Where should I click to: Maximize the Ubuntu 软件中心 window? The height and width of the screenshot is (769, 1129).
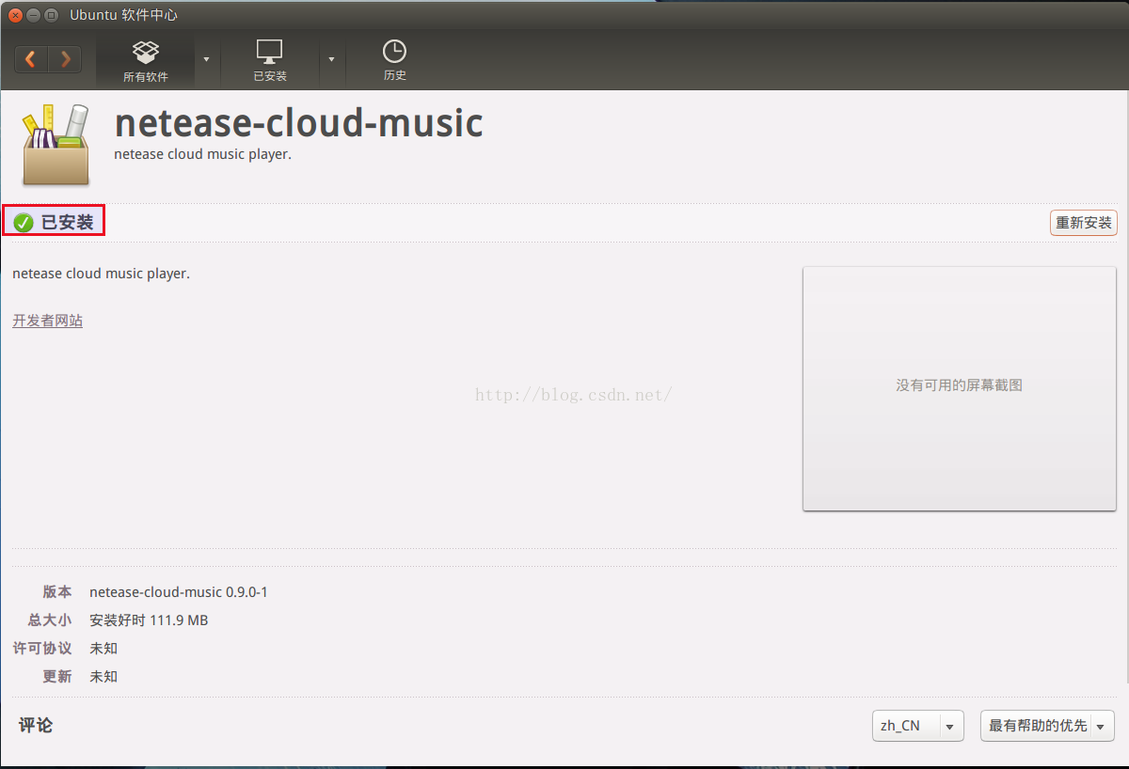point(51,15)
